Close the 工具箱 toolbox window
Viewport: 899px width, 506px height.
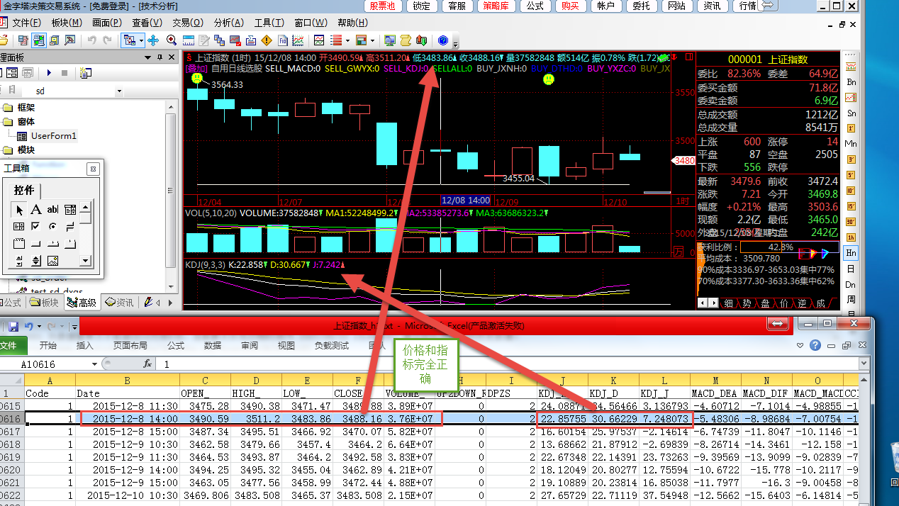coord(92,169)
